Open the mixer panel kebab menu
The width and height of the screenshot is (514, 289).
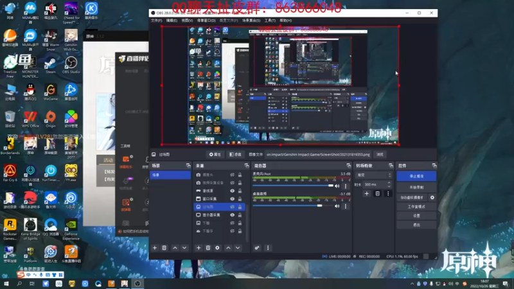pyautogui.click(x=268, y=248)
